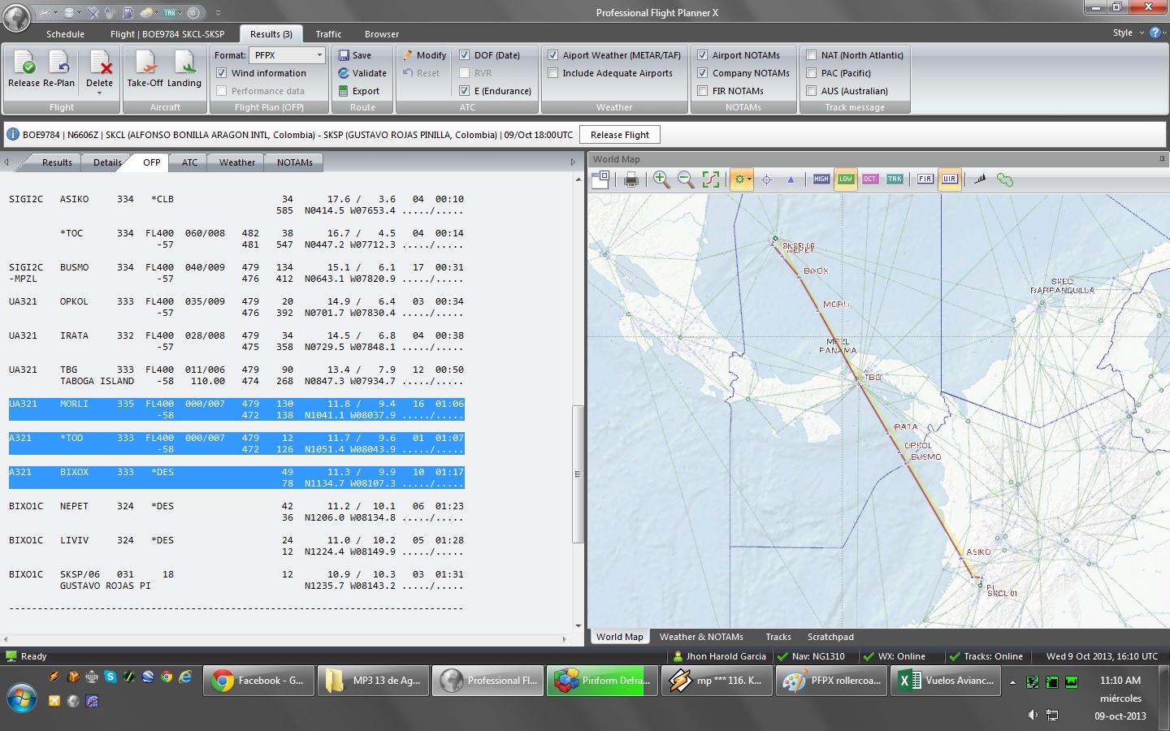Zoom in on the World Map
This screenshot has height=731, width=1170.
(x=661, y=180)
